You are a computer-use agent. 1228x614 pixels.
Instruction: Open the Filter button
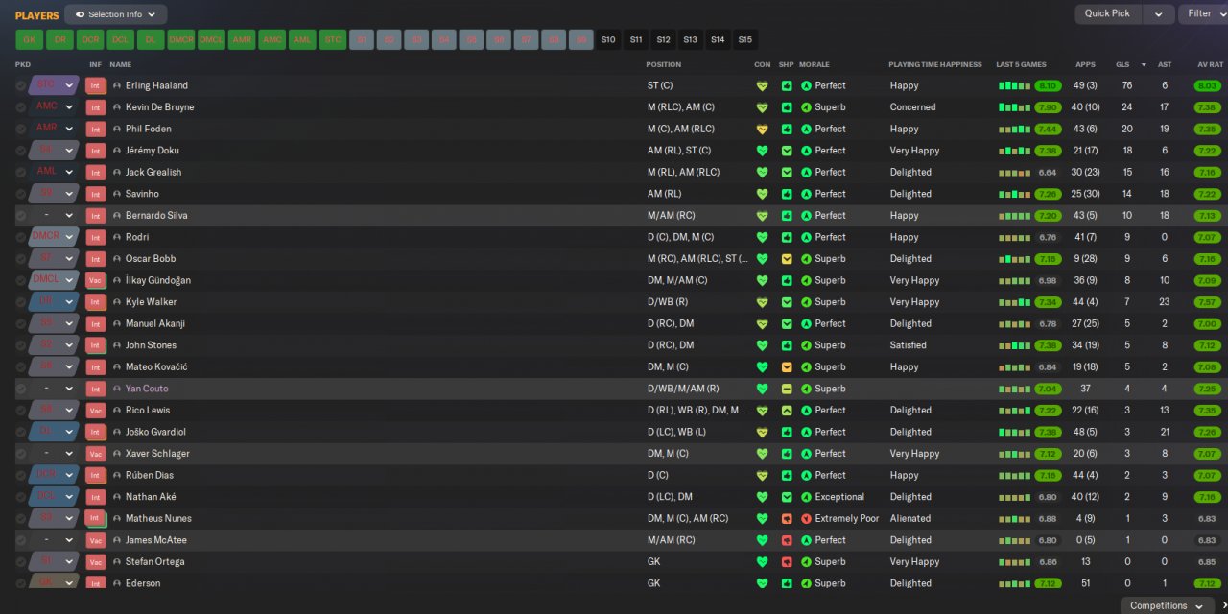[1204, 14]
